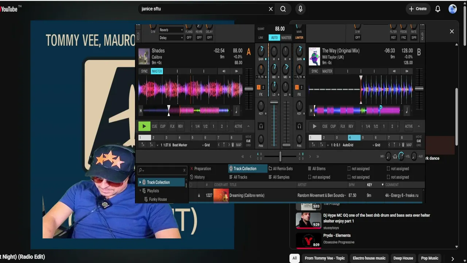This screenshot has width=467, height=263.
Task: Open Shades cover art on deck A
Action: 144,57
